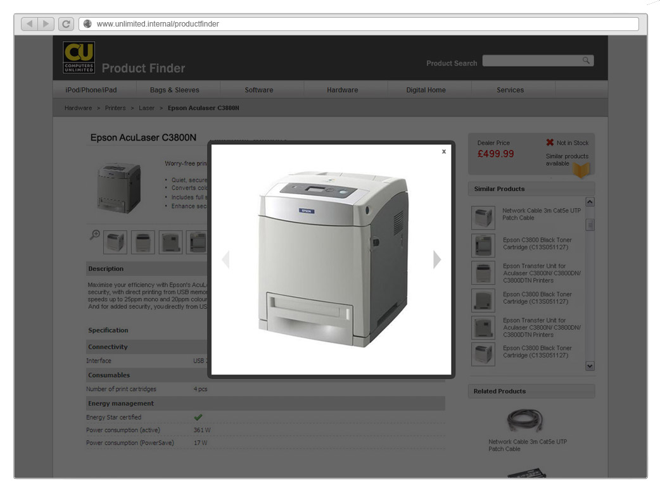
Task: Follow the Printers breadcrumb link
Action: point(115,108)
